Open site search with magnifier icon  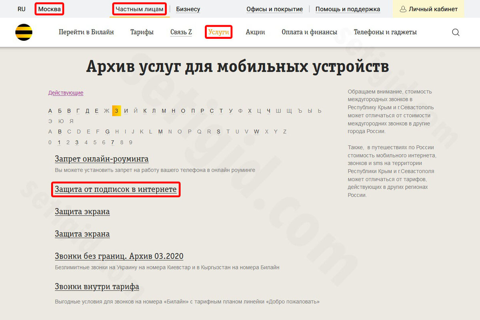456,32
